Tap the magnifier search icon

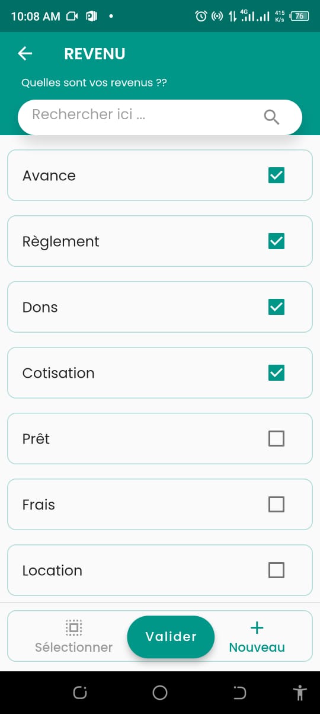[271, 117]
